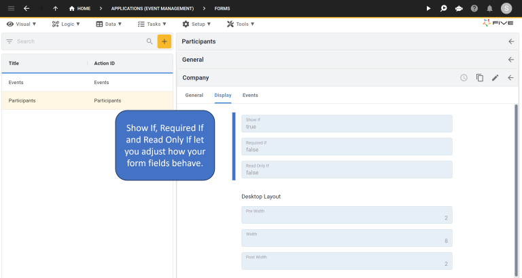Open the debug run search-play icon

[x=443, y=8]
